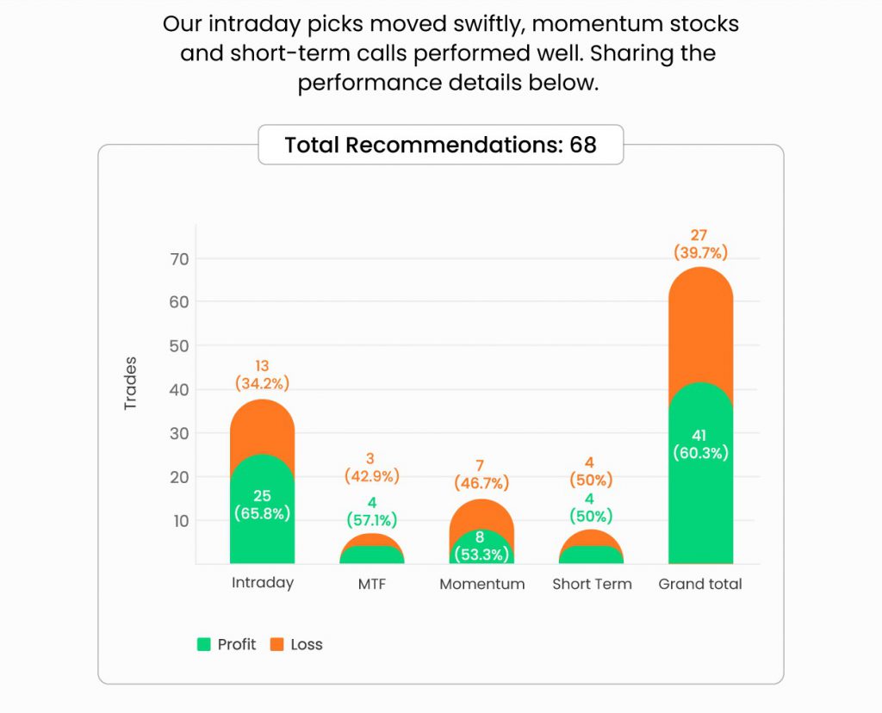
Task: Toggle the Profit series legend label
Action: coord(236,644)
